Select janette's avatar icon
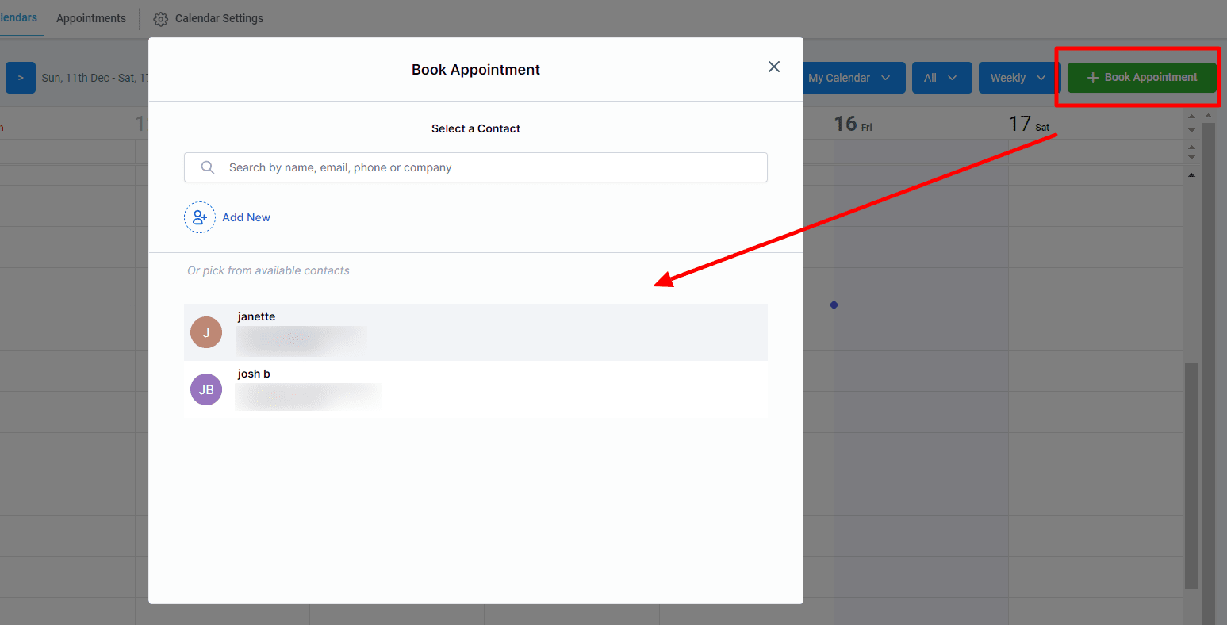 click(x=206, y=332)
